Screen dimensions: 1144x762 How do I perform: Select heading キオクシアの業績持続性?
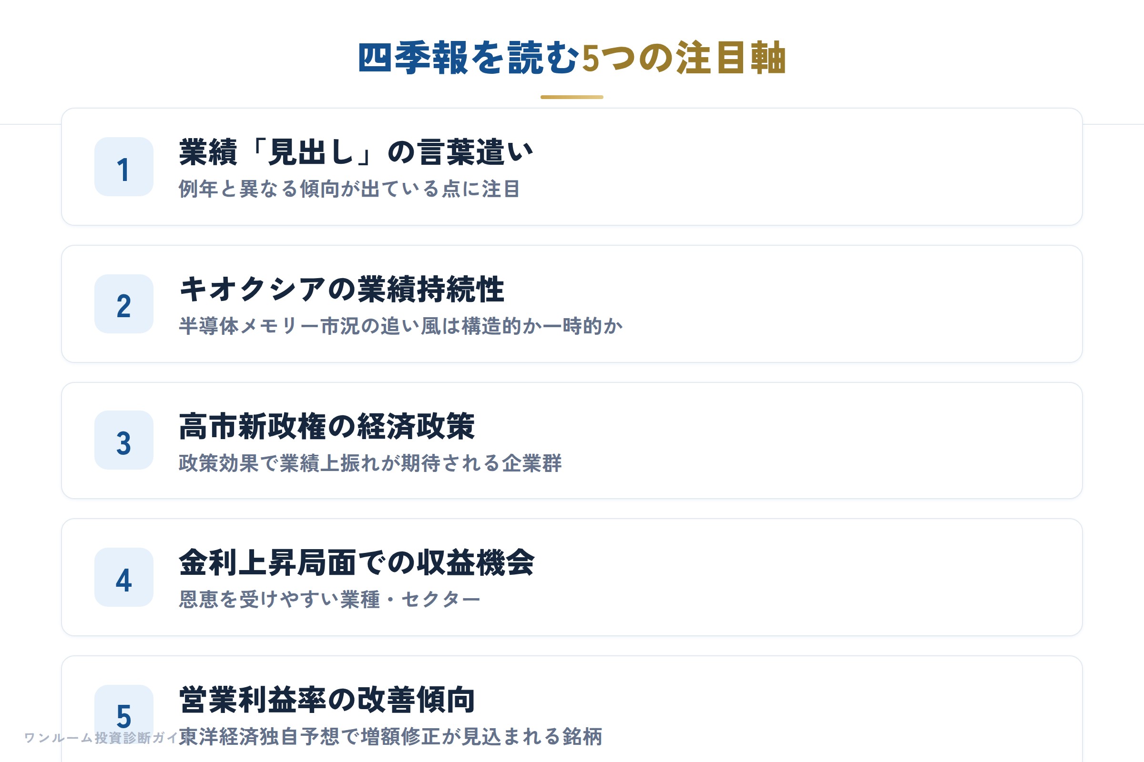point(341,289)
